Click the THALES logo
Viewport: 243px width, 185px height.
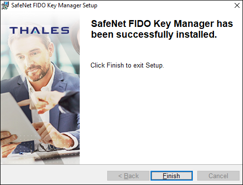39,30
